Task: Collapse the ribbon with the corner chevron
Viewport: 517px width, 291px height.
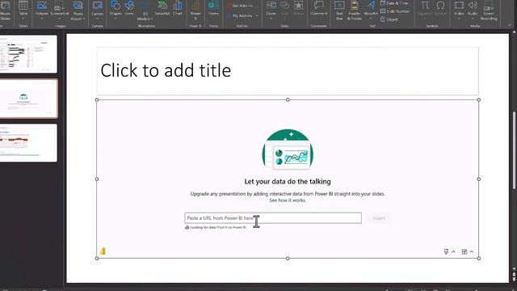Action: pyautogui.click(x=510, y=25)
